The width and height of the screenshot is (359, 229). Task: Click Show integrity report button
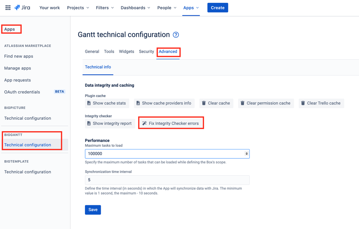pyautogui.click(x=110, y=123)
